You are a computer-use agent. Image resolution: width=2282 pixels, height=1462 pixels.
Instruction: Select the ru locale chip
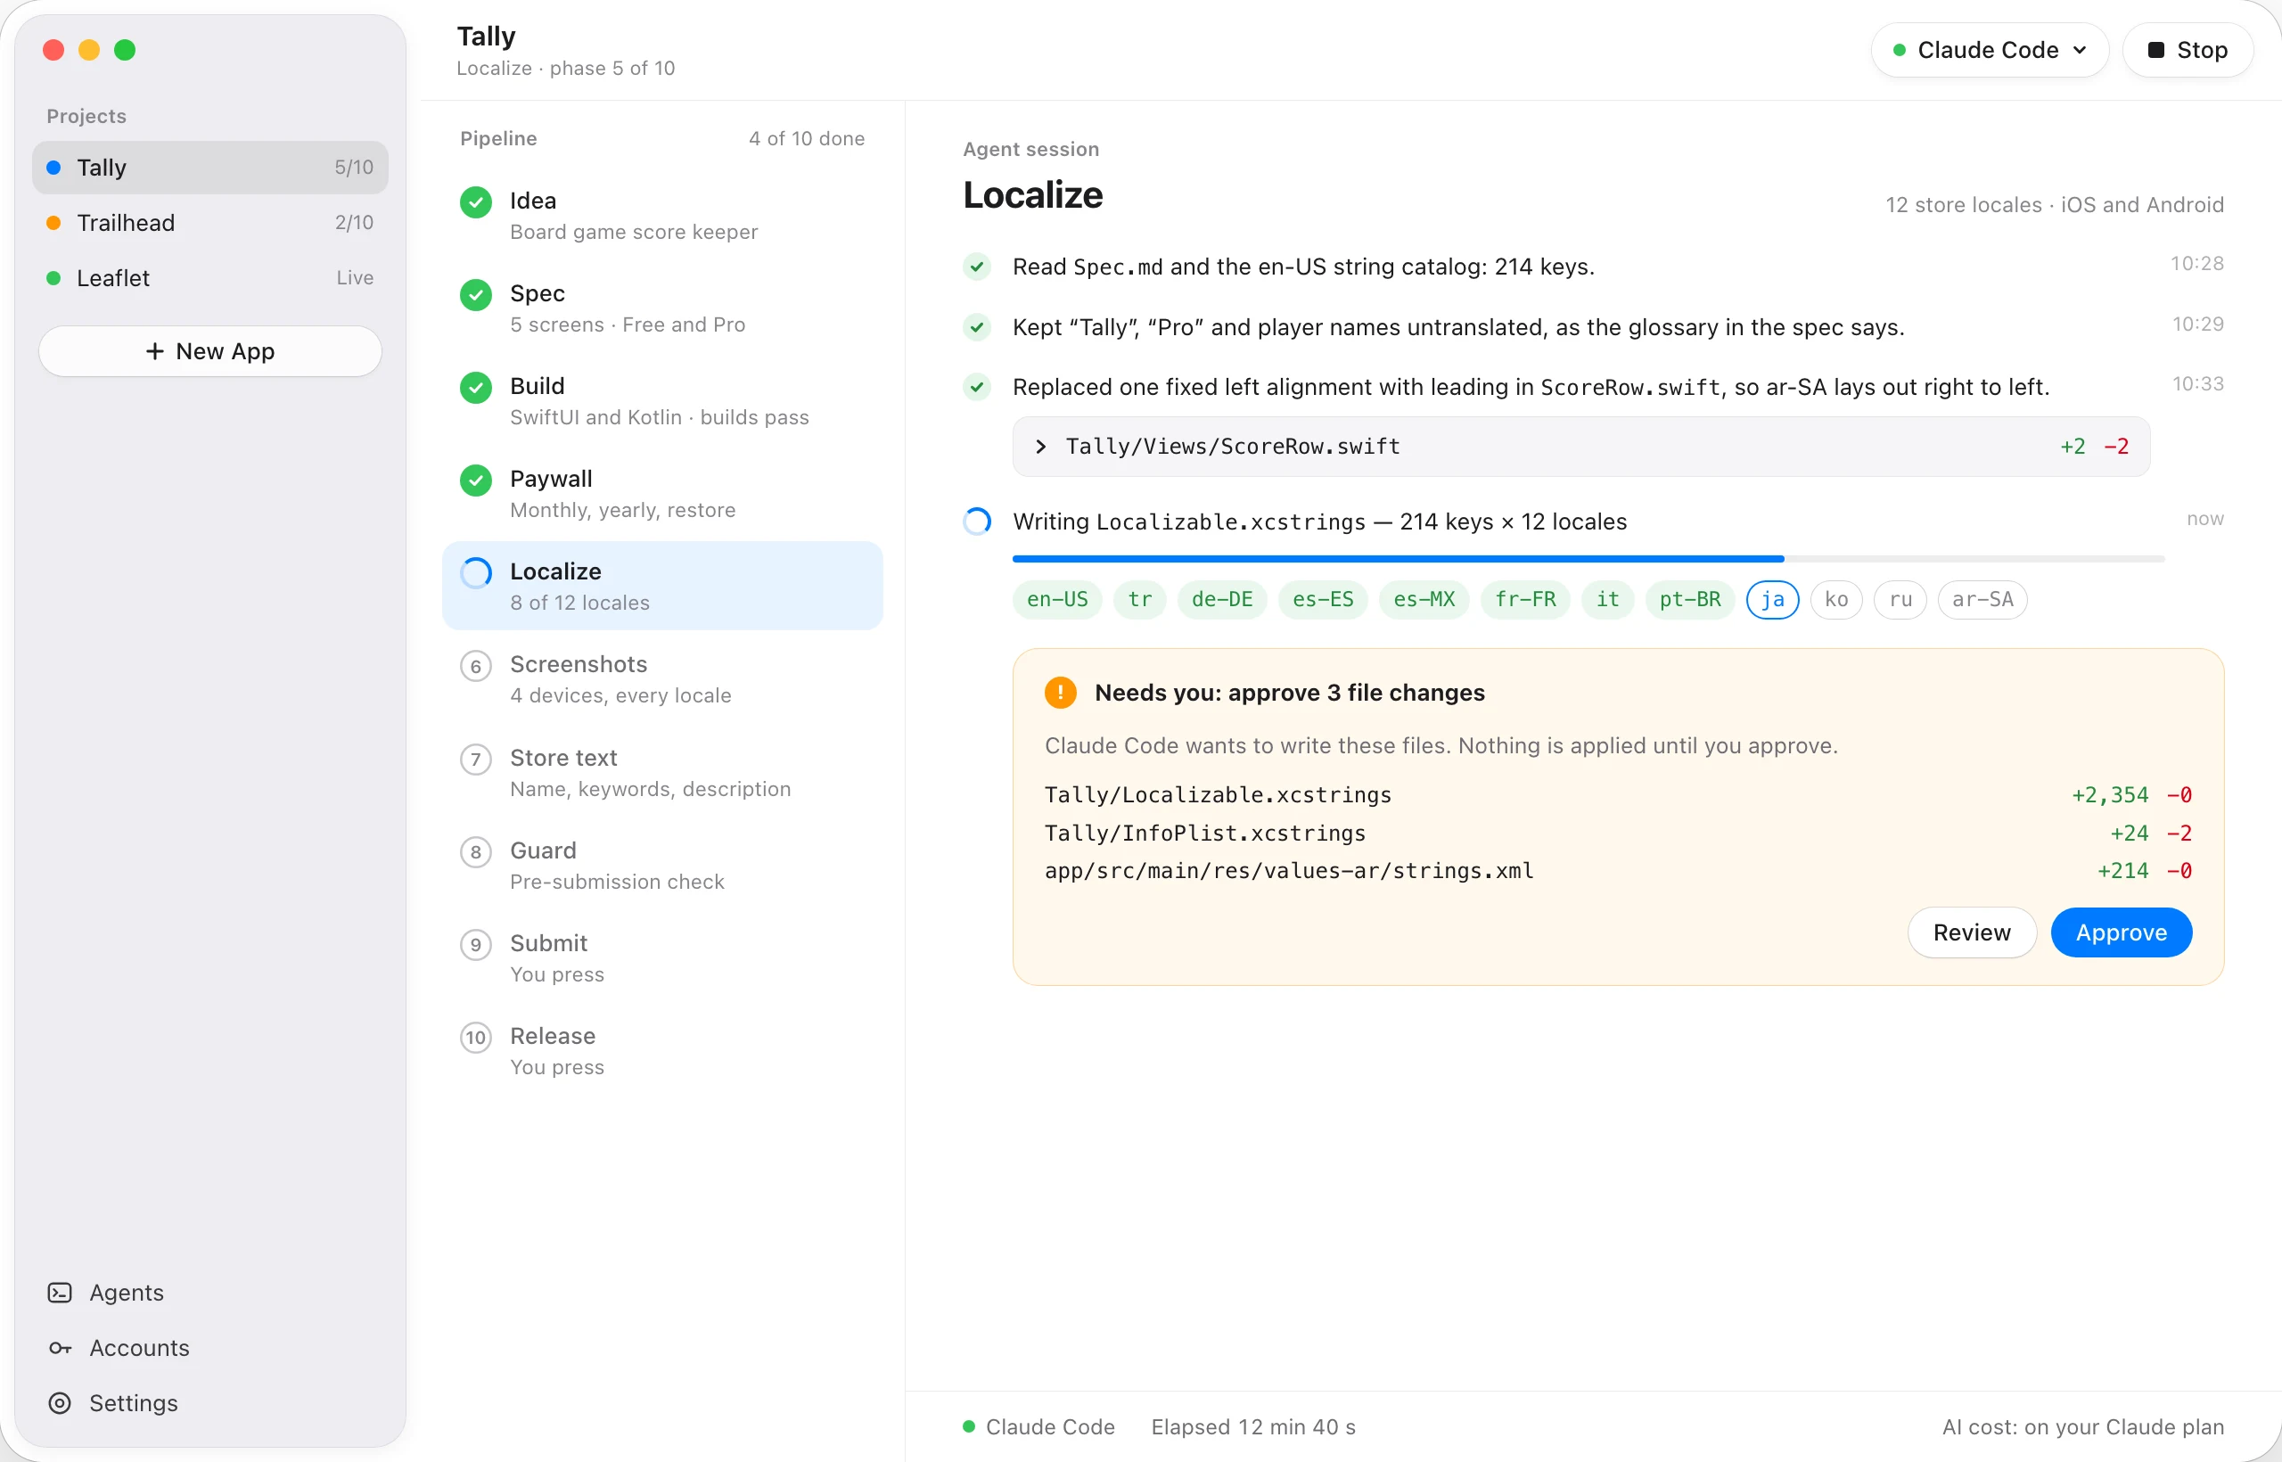(x=1900, y=599)
